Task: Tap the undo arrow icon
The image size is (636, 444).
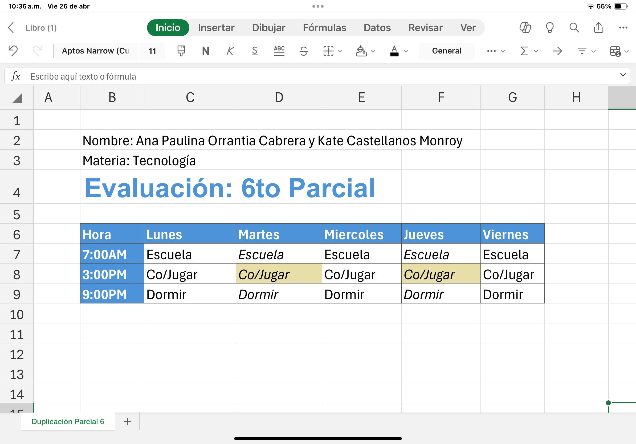Action: click(x=13, y=51)
